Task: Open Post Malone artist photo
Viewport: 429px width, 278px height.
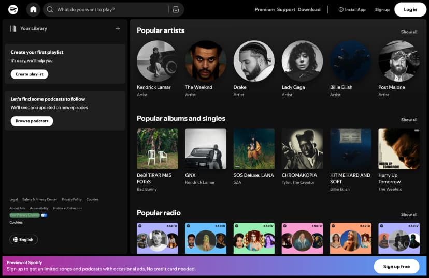Action: click(x=399, y=61)
